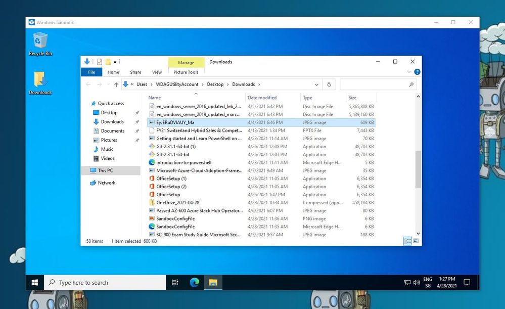Select OneDrive_2021-04-28 zip file icon

click(152, 202)
